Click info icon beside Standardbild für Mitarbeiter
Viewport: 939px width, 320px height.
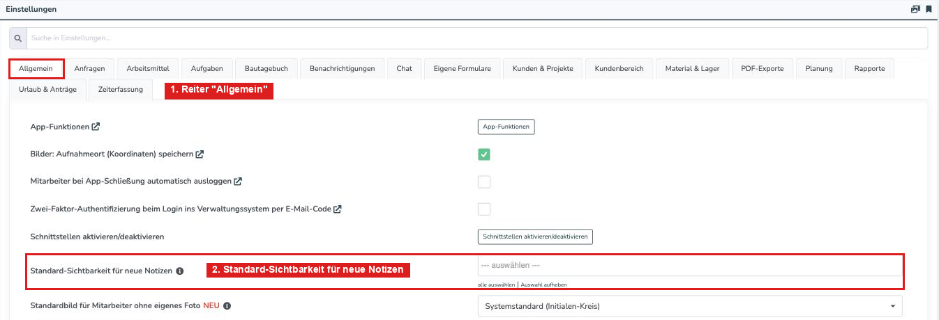coord(227,305)
